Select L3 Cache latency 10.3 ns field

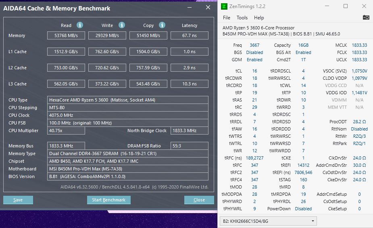[x=190, y=84]
